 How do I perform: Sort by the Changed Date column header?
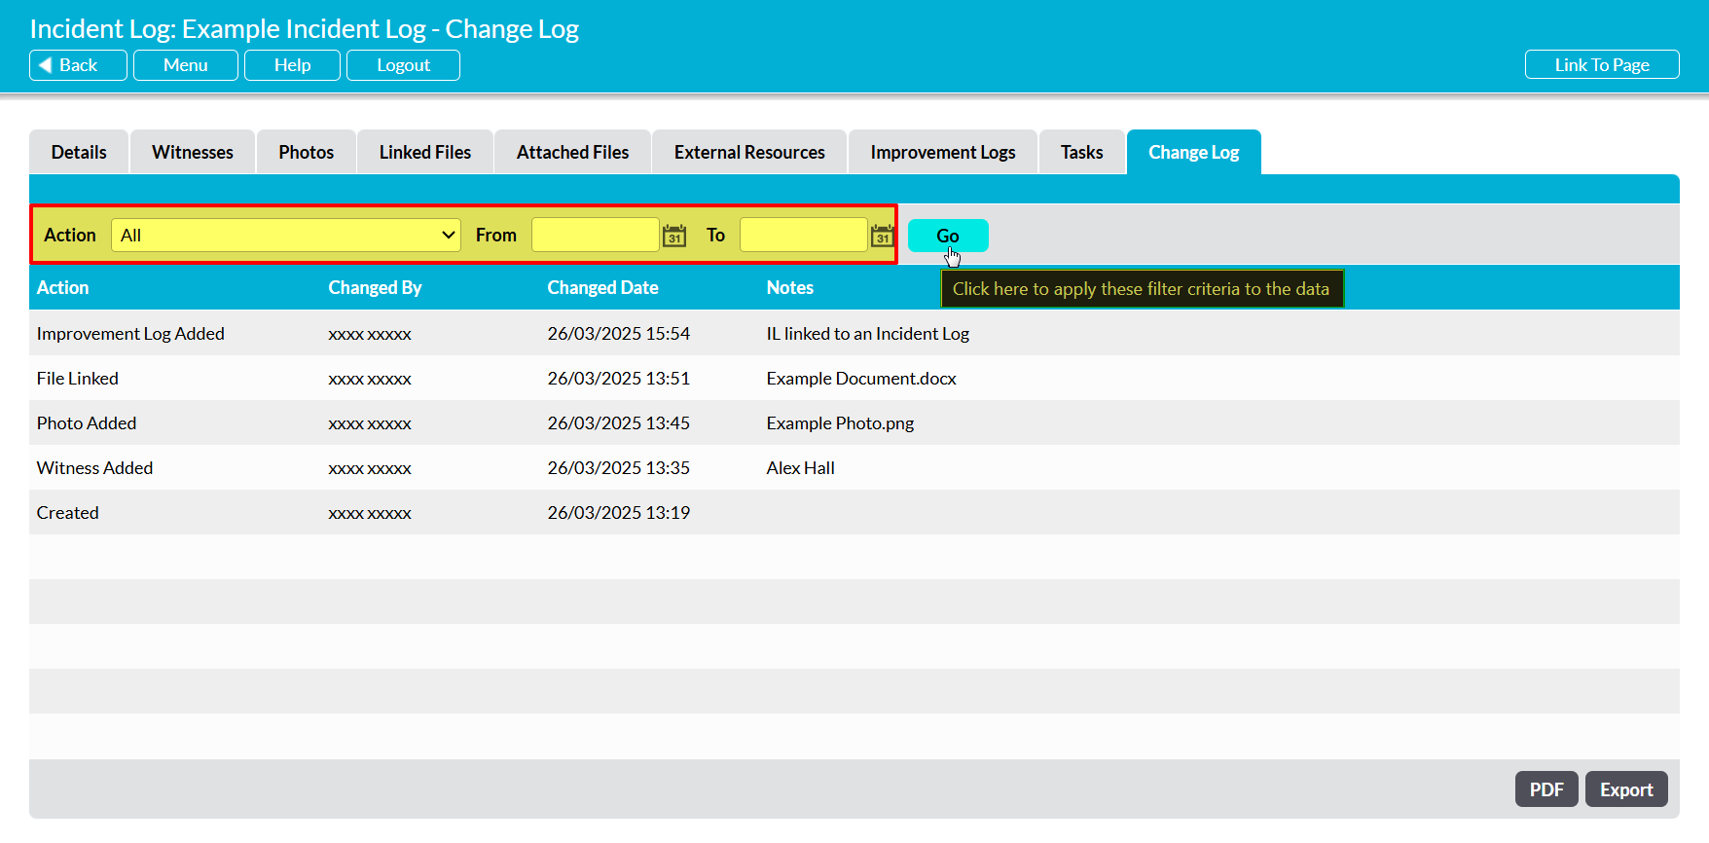click(602, 288)
